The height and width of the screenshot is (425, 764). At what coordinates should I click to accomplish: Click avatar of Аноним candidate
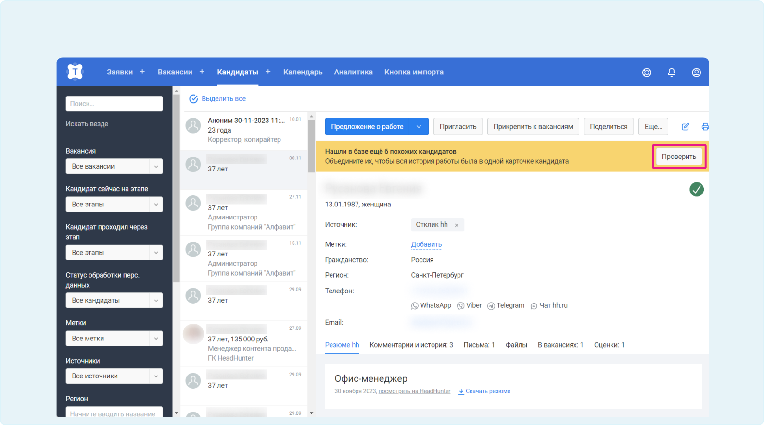click(193, 126)
